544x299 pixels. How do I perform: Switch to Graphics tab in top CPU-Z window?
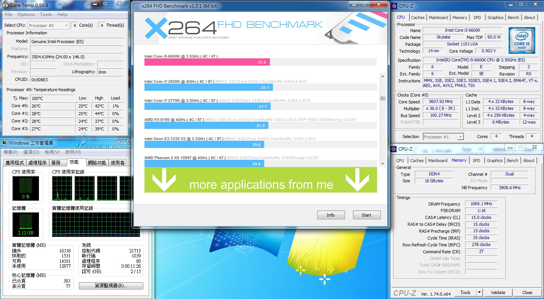point(495,18)
